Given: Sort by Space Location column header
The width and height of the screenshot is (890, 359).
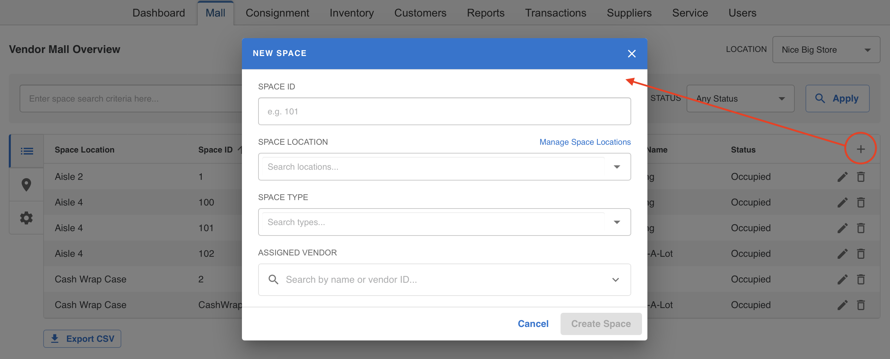Looking at the screenshot, I should 84,150.
